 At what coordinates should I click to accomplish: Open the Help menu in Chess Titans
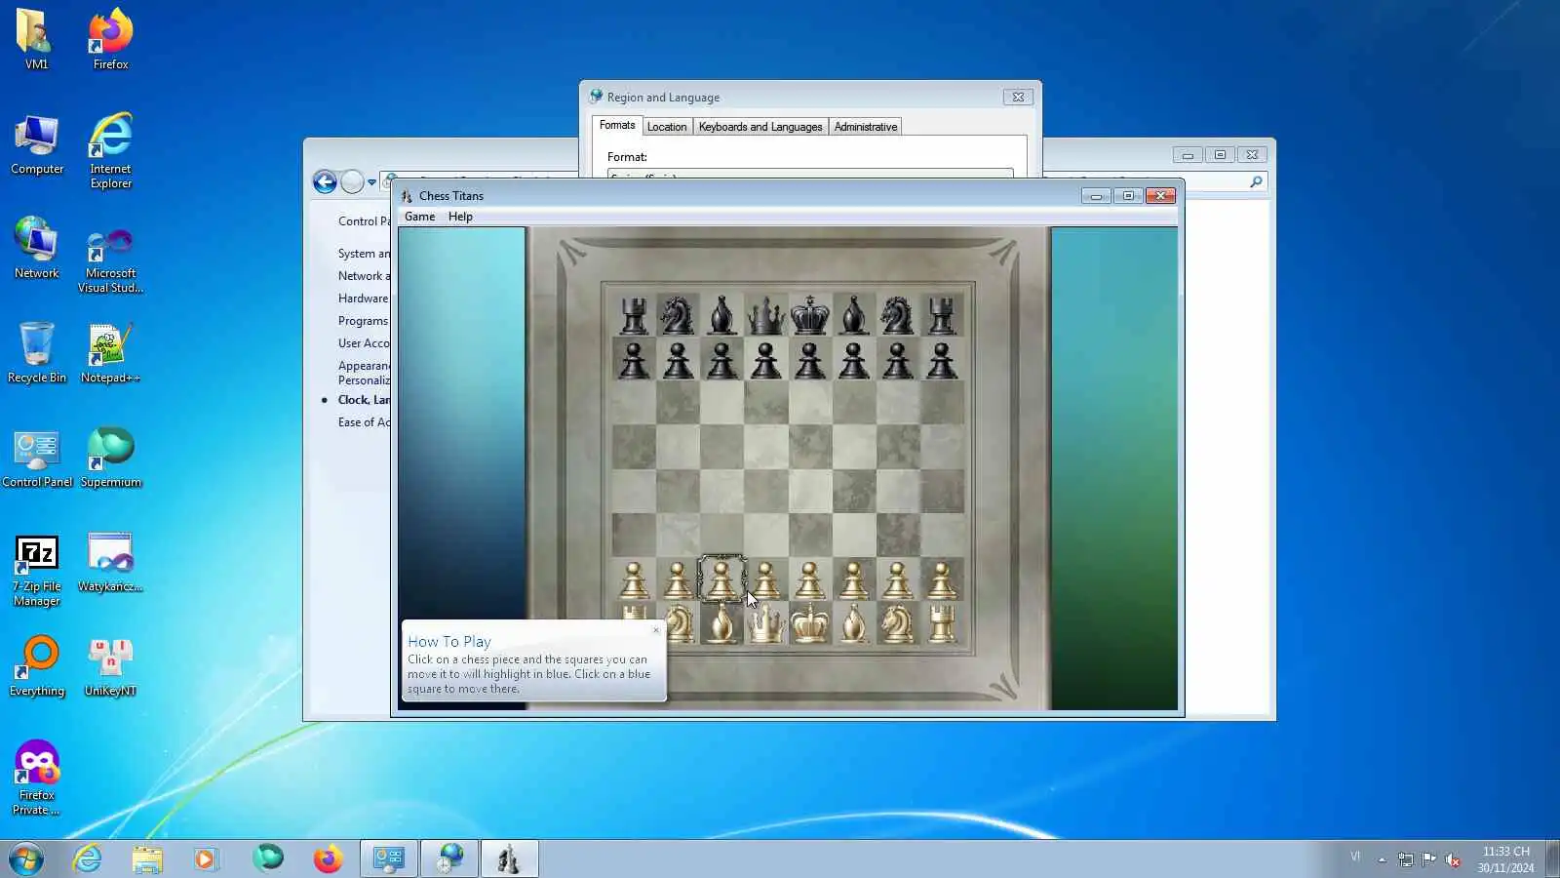click(460, 217)
